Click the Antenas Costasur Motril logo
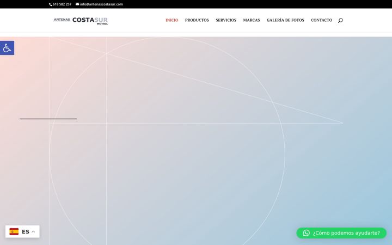This screenshot has height=245, width=392. 81,21
